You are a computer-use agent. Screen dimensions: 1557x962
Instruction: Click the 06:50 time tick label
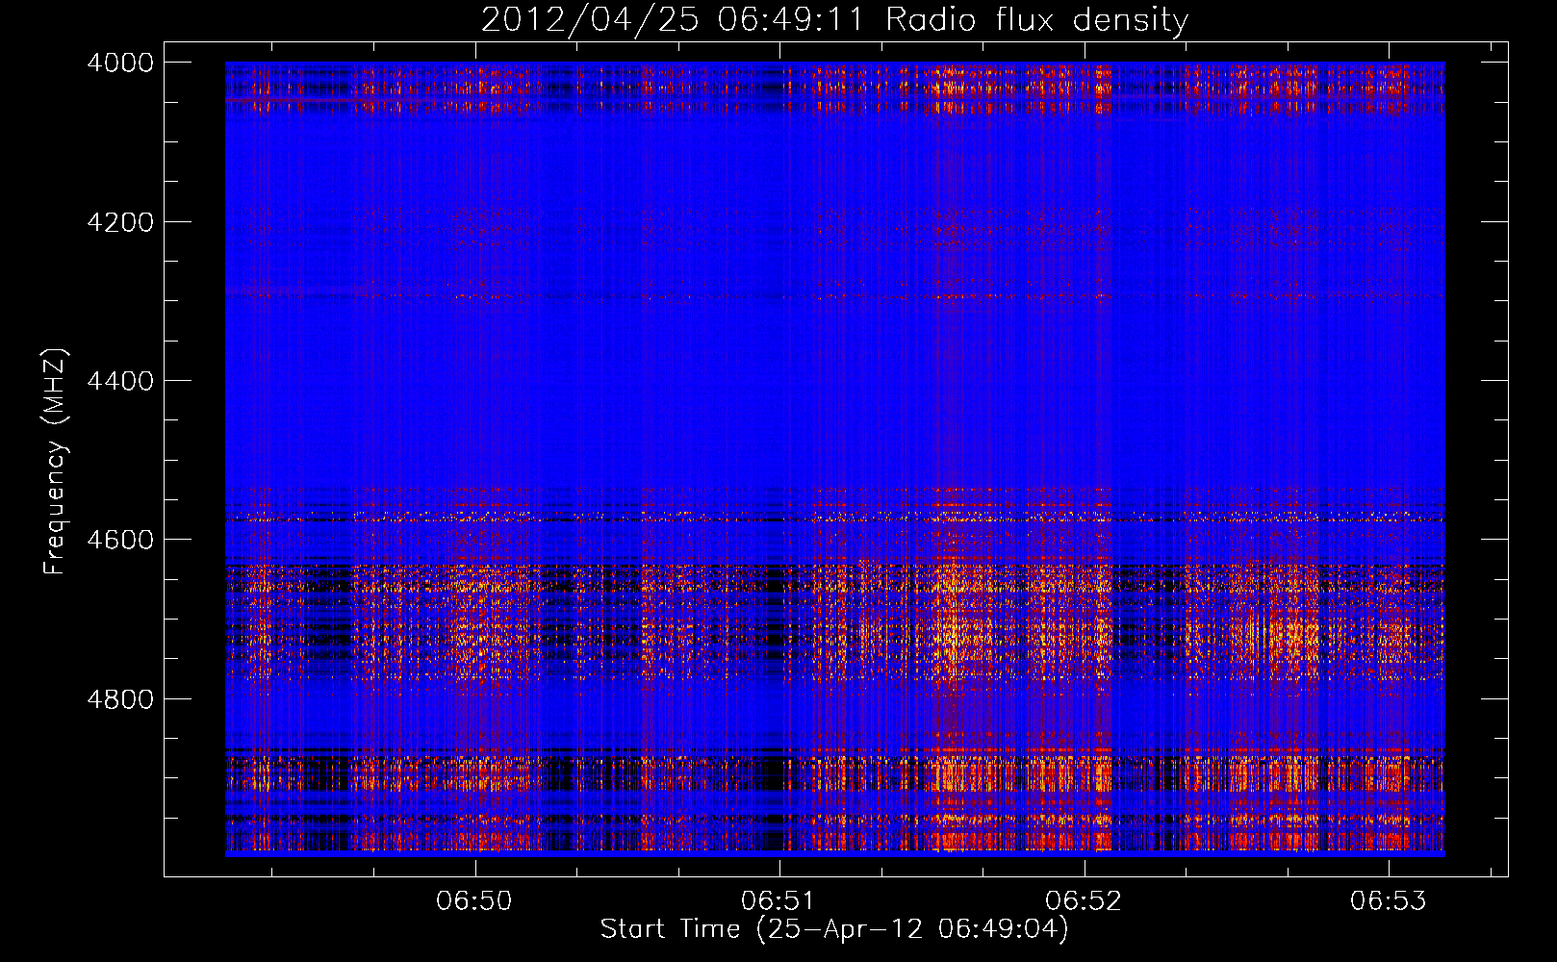point(474,901)
